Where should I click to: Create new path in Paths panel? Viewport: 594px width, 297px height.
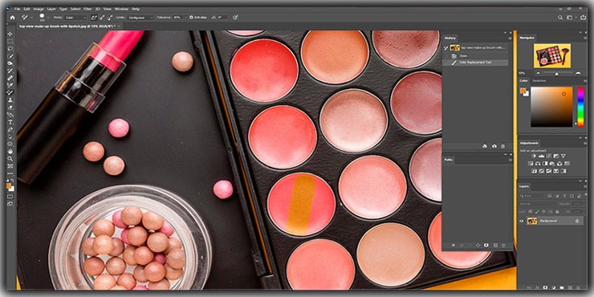click(x=495, y=245)
